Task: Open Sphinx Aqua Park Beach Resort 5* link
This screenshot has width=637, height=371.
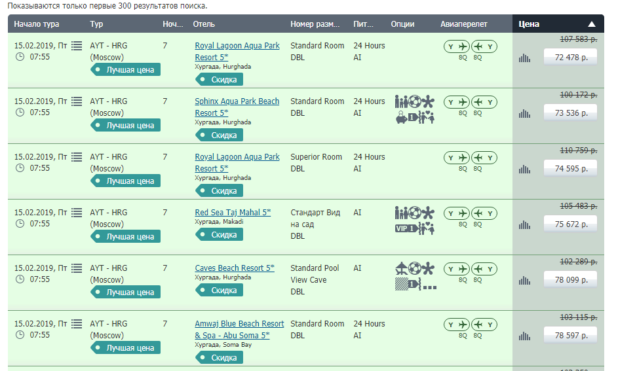Action: tap(237, 107)
